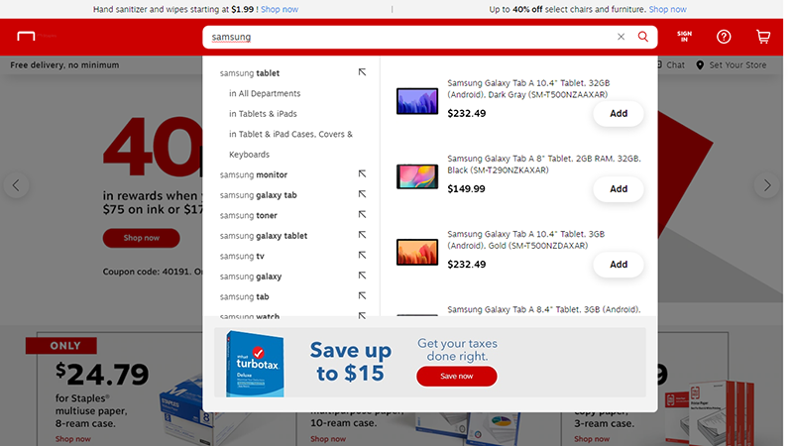The image size is (793, 446).
Task: Open the Sign In account icon
Action: [684, 37]
